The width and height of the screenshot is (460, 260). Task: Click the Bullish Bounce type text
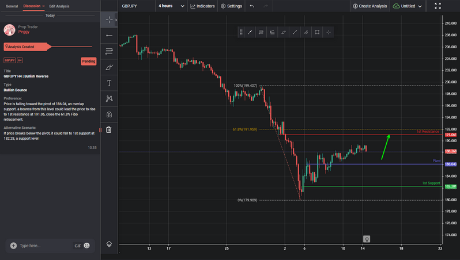click(x=15, y=90)
